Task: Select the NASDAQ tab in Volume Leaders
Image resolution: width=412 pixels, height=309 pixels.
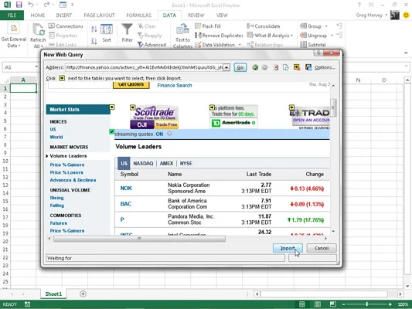Action: click(143, 163)
